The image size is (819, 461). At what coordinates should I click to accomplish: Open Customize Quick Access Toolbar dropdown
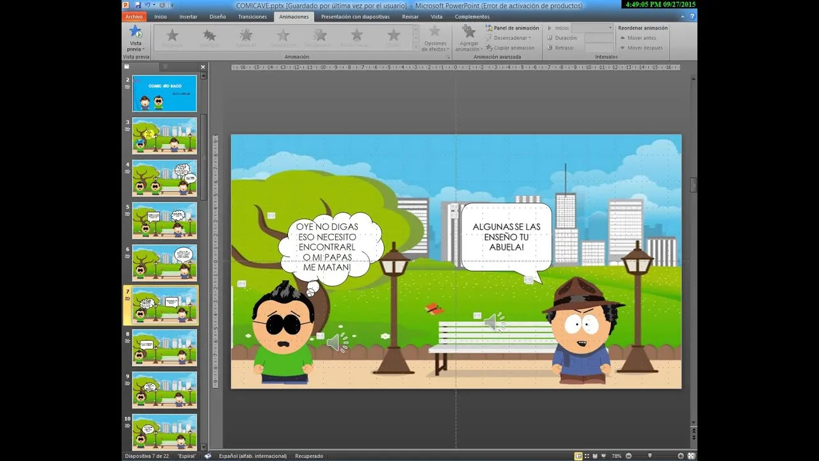coord(171,5)
